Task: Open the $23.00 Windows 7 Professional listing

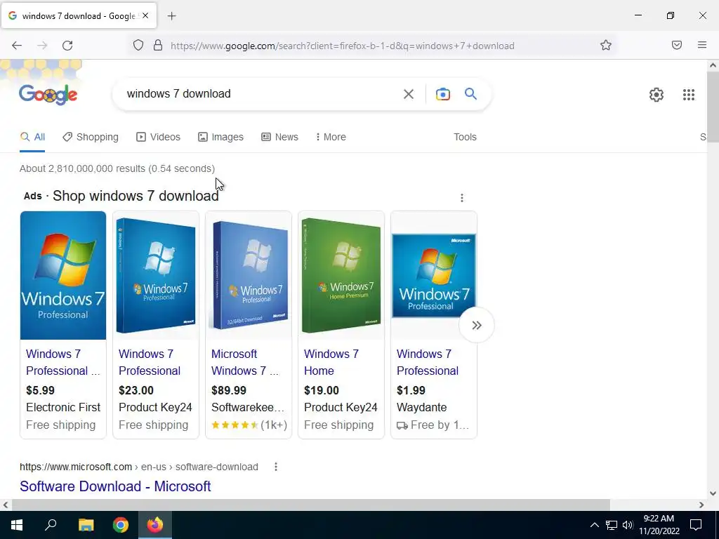Action: [x=150, y=362]
